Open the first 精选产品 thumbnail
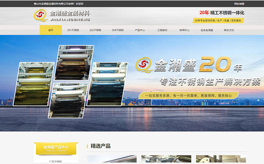The height and width of the screenshot is (164, 264). [112, 159]
